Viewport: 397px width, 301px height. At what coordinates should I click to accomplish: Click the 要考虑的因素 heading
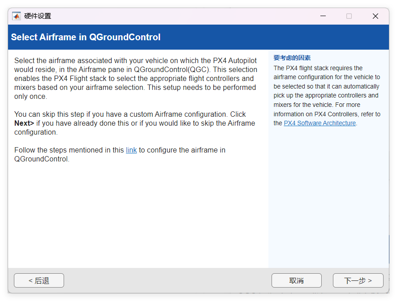pyautogui.click(x=292, y=58)
